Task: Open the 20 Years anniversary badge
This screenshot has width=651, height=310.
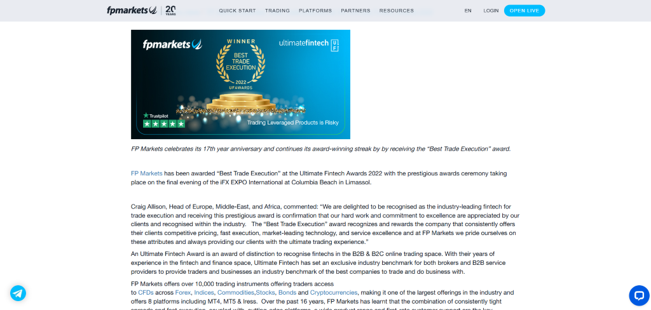Action: tap(170, 10)
